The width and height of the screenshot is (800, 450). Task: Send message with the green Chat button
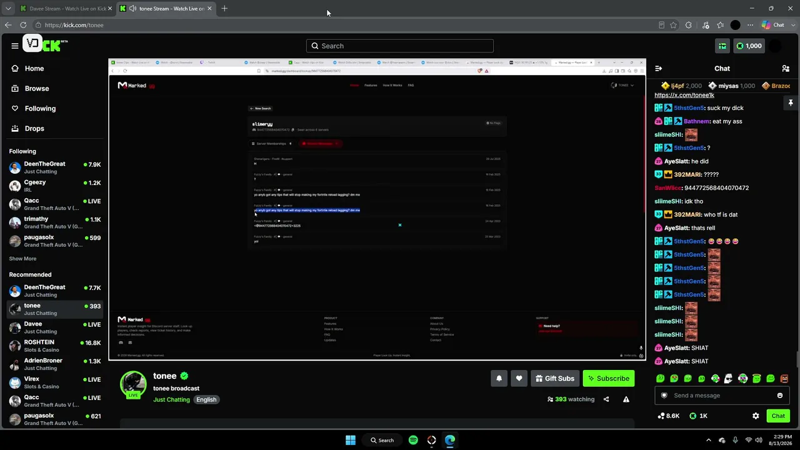(x=778, y=416)
